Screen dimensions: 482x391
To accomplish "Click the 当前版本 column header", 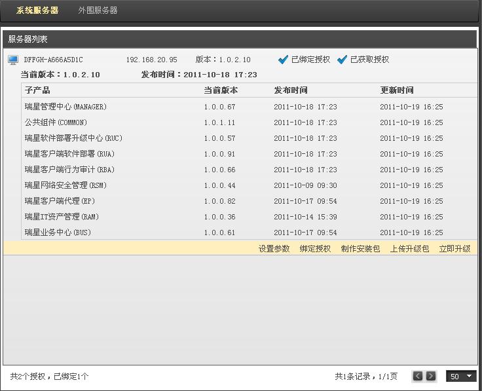I will pos(221,90).
